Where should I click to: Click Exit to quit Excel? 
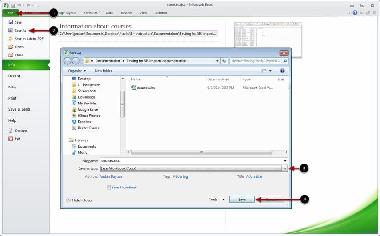(x=15, y=139)
